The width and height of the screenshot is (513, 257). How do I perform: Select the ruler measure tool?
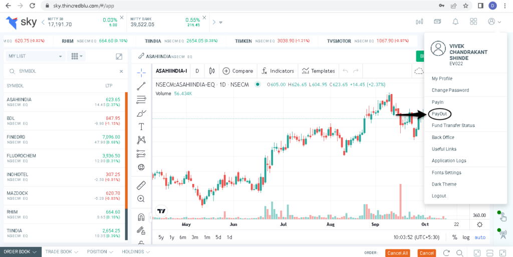141,185
